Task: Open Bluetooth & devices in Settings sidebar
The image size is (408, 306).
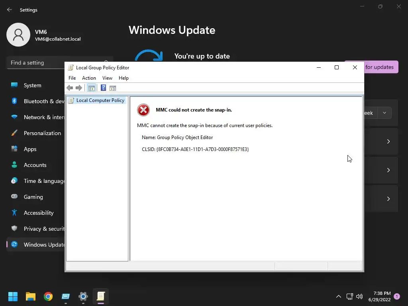Action: tap(35, 101)
